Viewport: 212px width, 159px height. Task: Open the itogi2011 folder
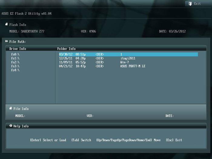pos(128,58)
